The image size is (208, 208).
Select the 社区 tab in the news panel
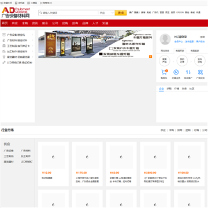tap(192, 89)
